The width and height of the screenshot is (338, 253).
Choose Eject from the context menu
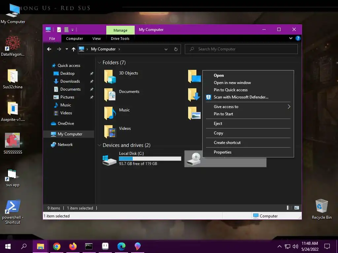tap(248, 124)
